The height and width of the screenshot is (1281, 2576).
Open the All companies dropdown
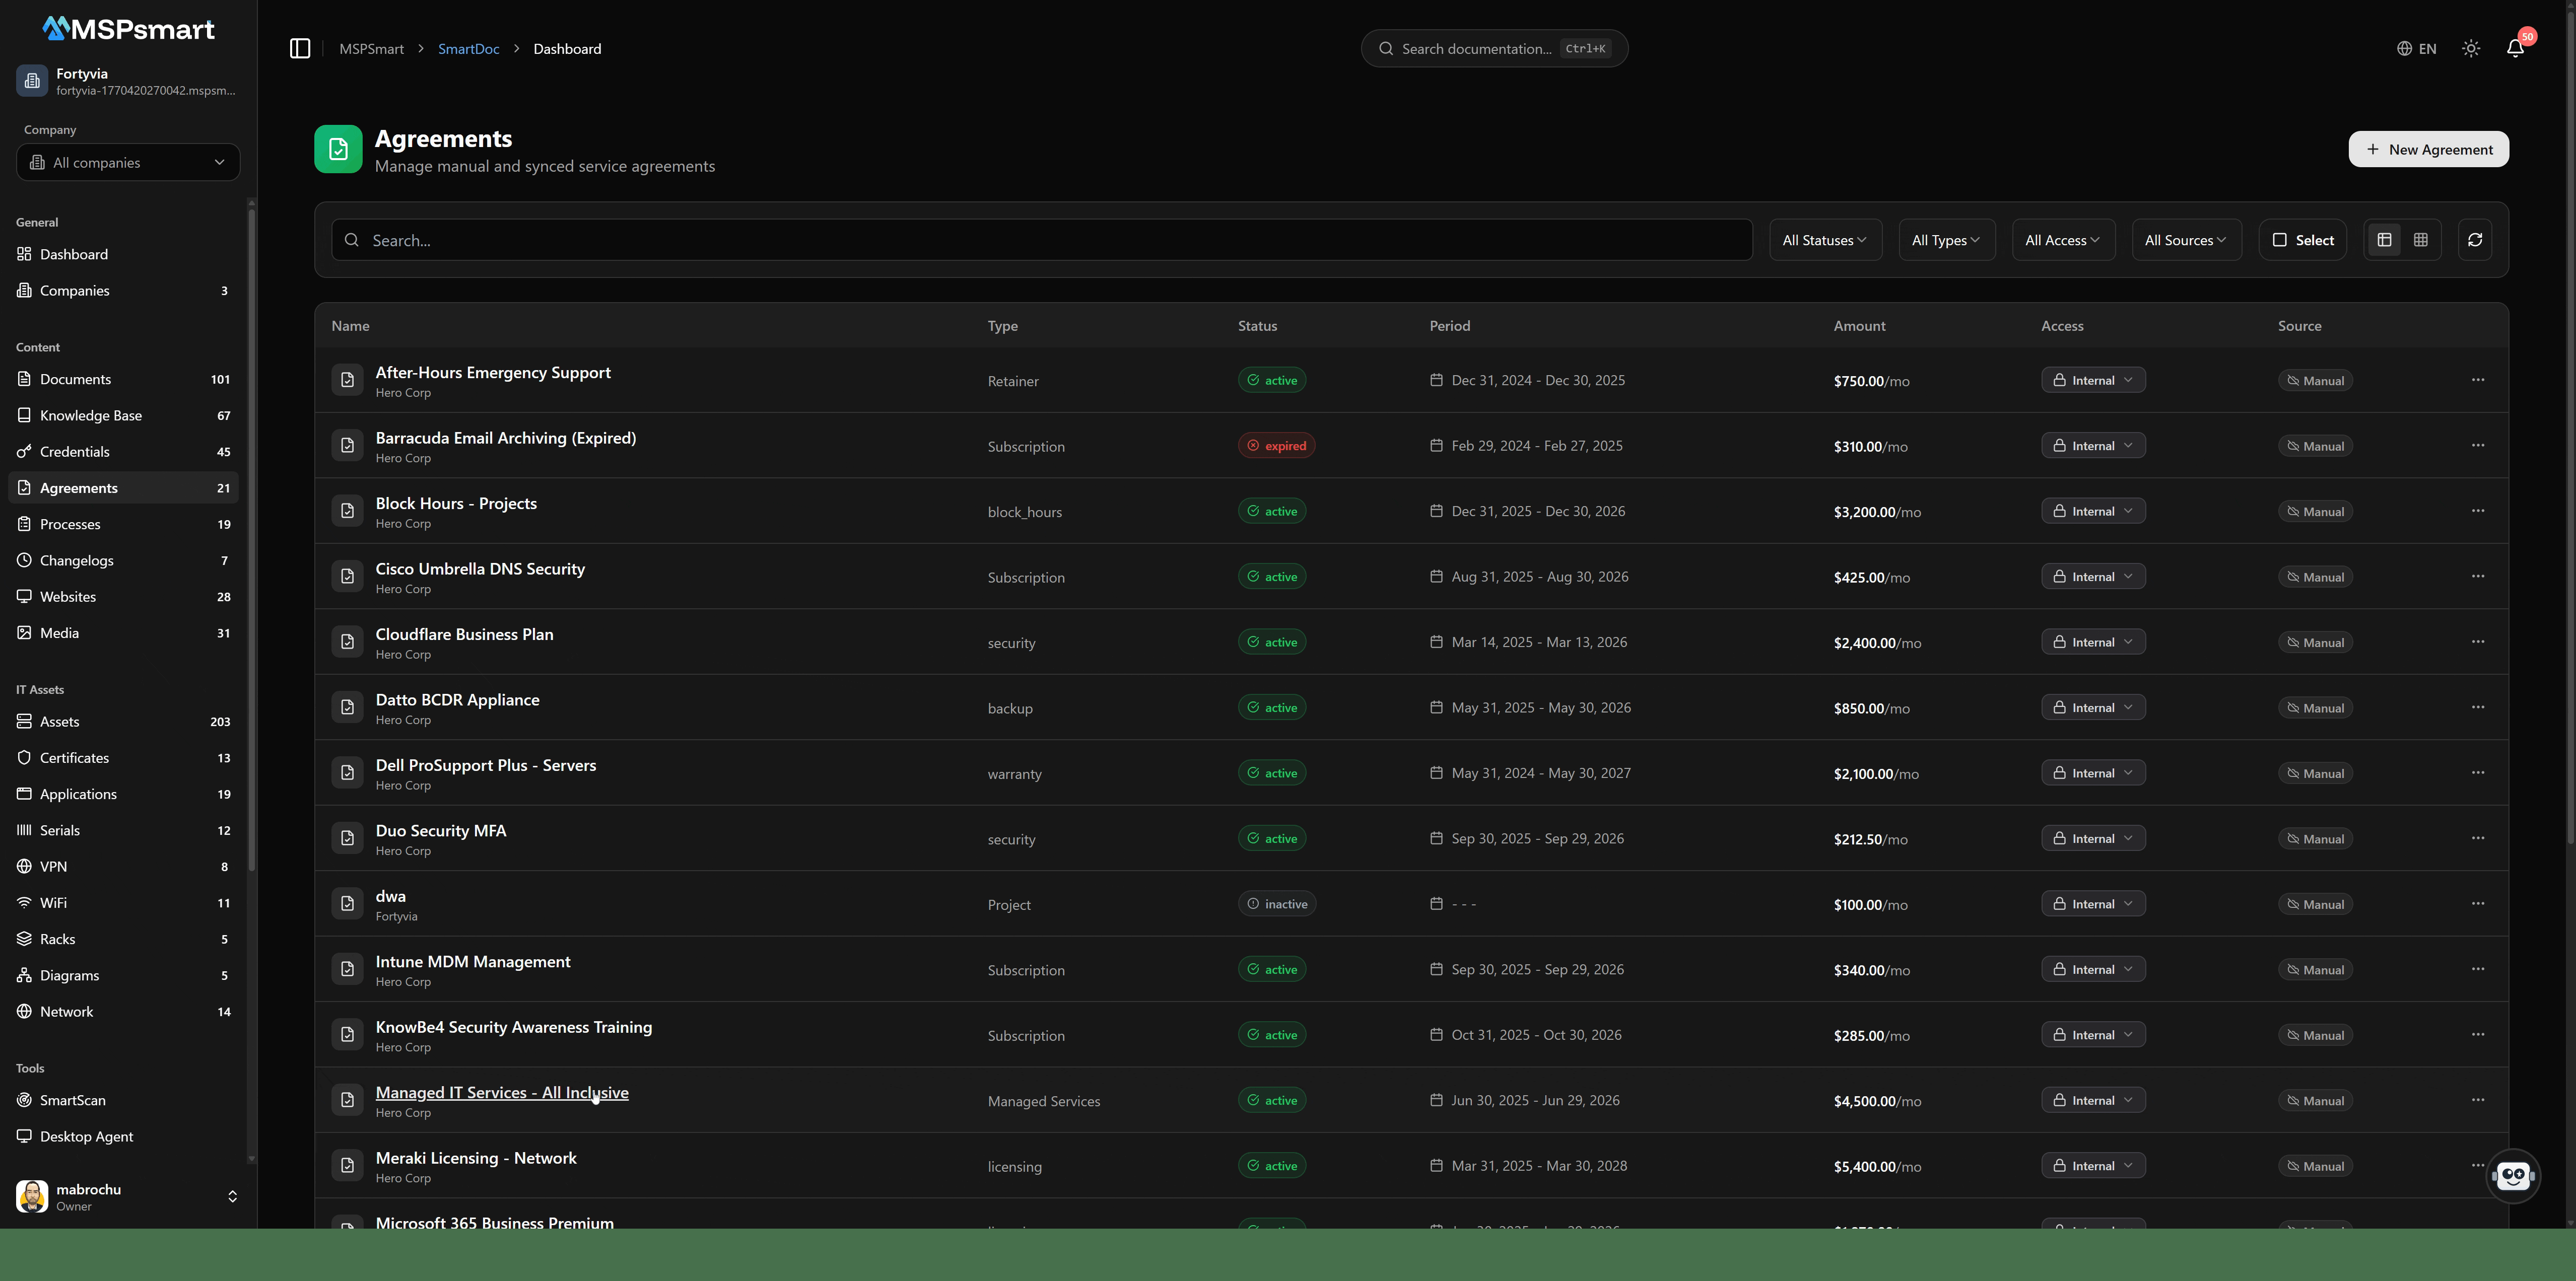pyautogui.click(x=128, y=162)
